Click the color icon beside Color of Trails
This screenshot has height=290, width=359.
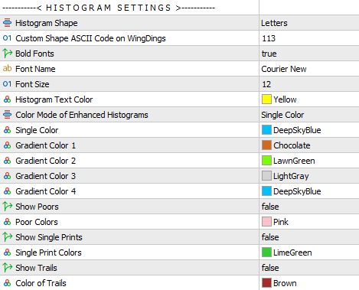[7, 283]
